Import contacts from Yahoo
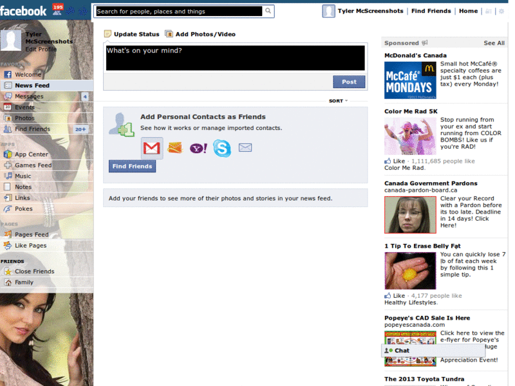The image size is (515, 386). pyautogui.click(x=198, y=149)
